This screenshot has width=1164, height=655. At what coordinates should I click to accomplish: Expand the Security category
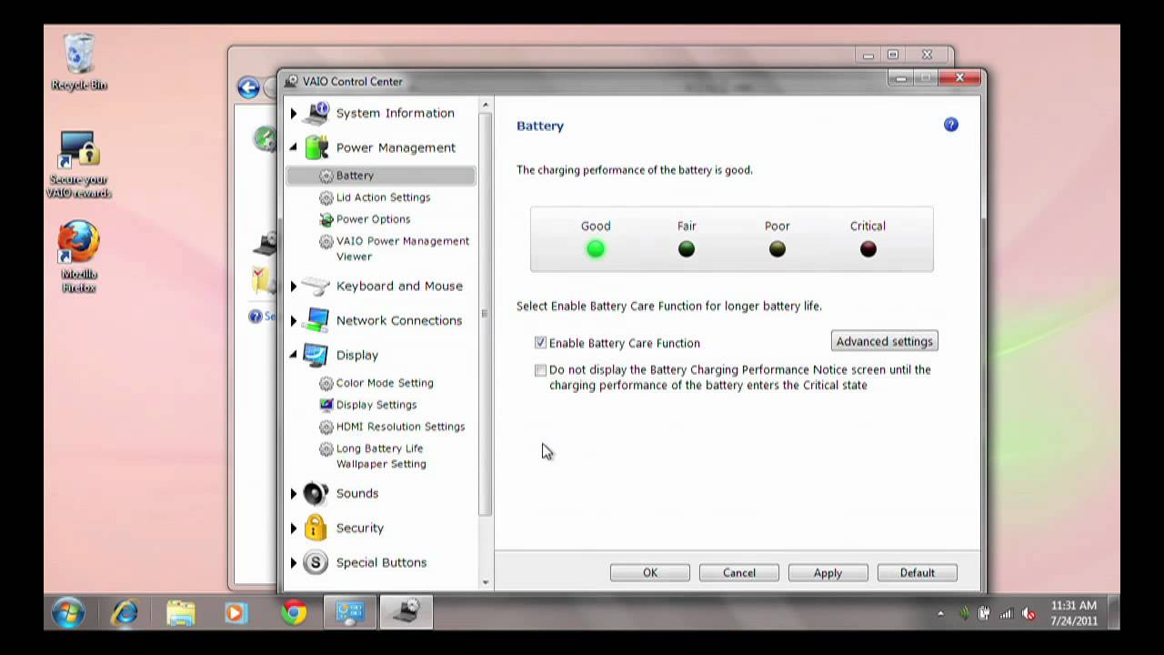(293, 529)
